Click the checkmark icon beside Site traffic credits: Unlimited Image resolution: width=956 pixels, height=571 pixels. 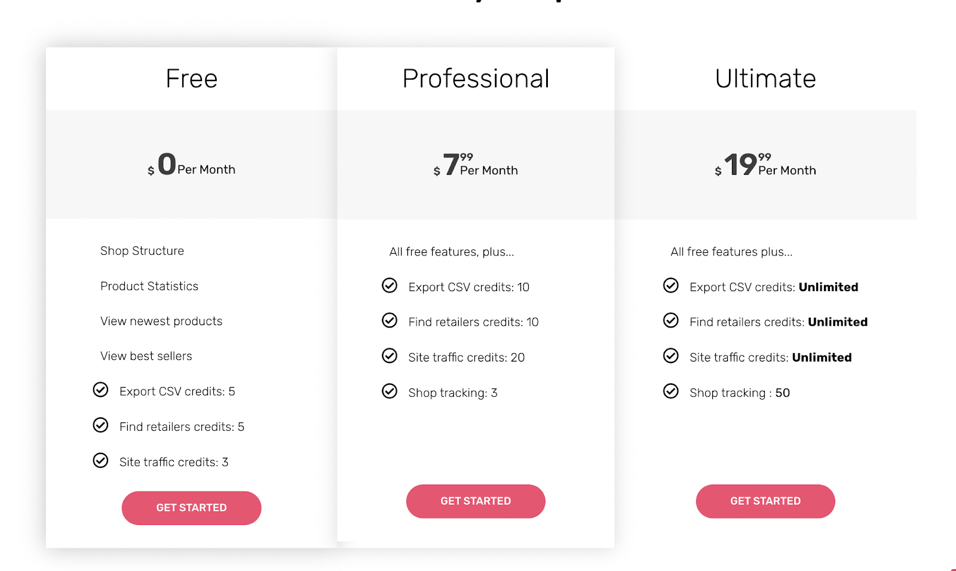pos(671,356)
